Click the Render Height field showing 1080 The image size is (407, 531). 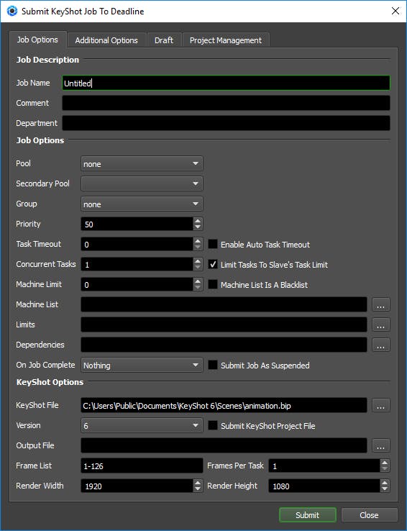click(x=324, y=486)
